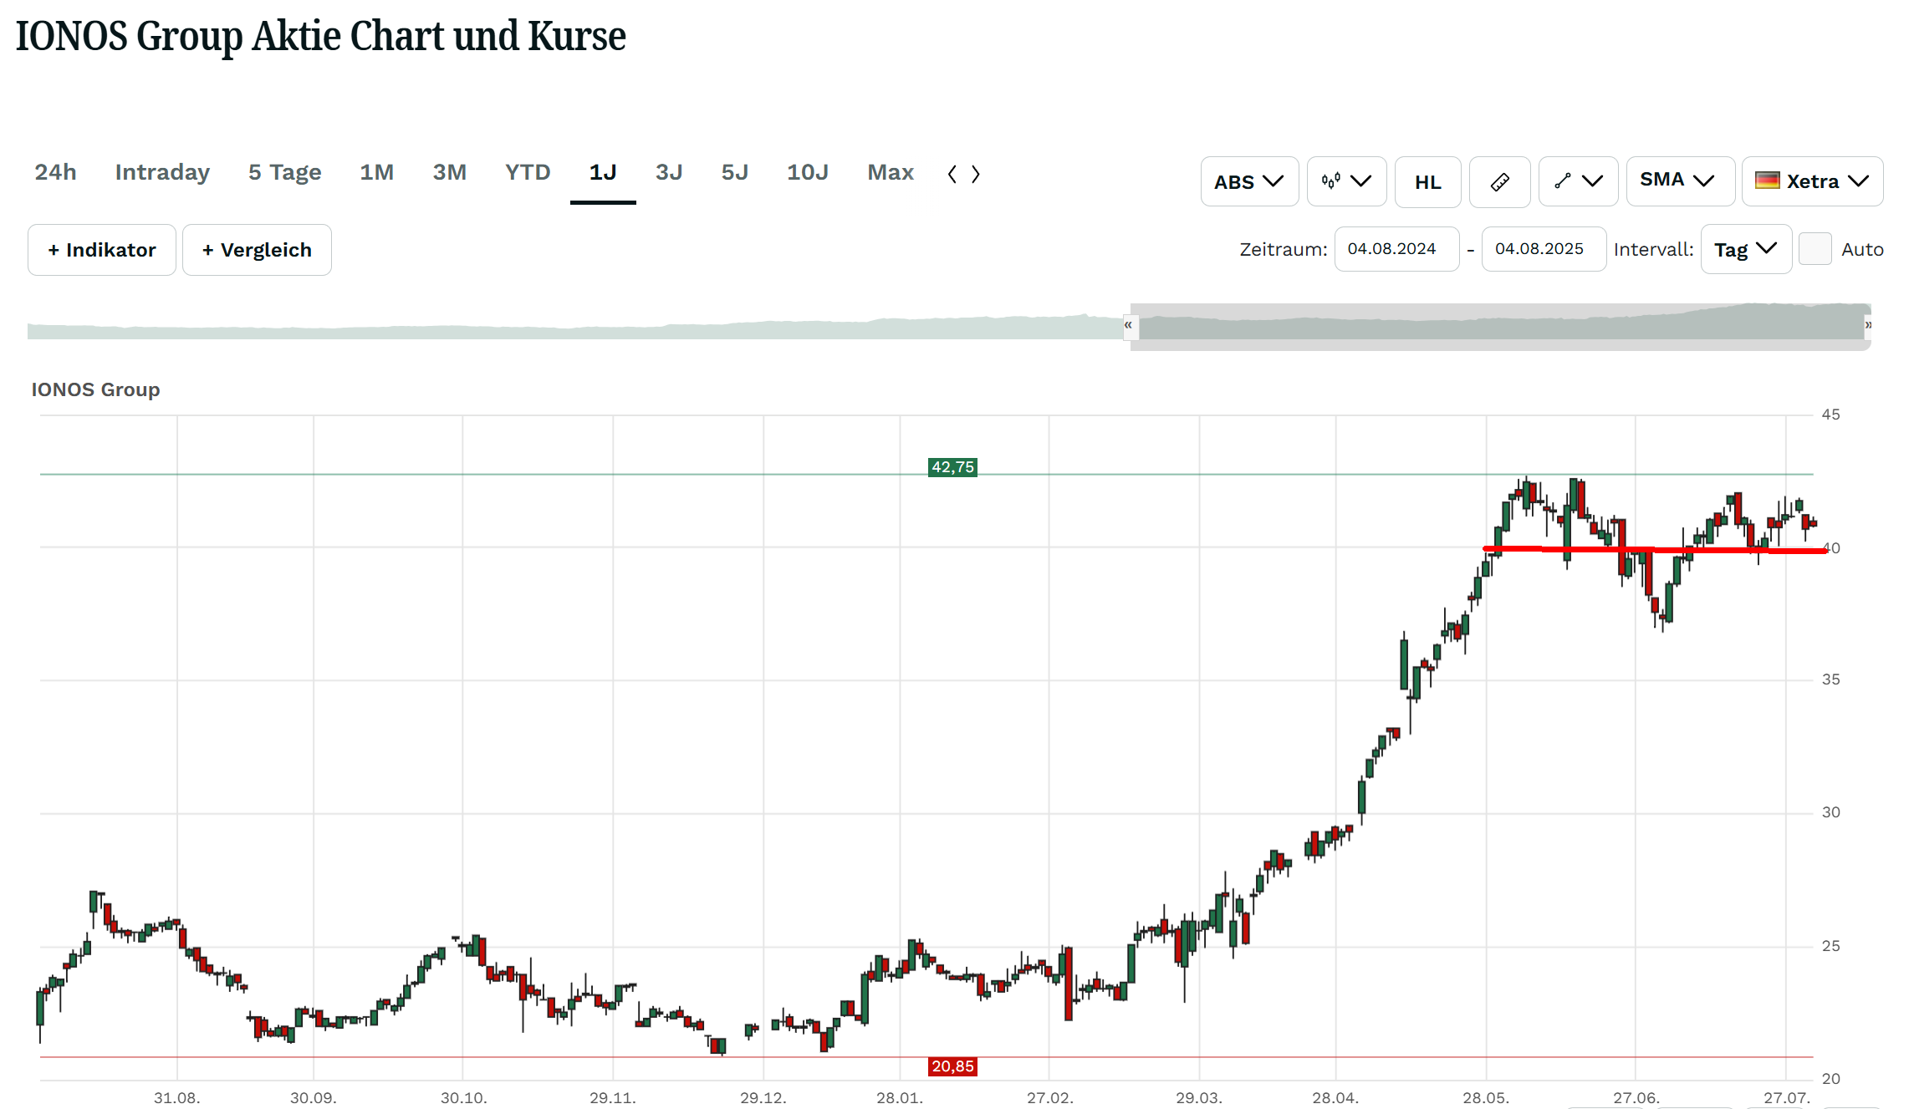Click the 35 price axis label
The image size is (1909, 1109).
pyautogui.click(x=1830, y=679)
